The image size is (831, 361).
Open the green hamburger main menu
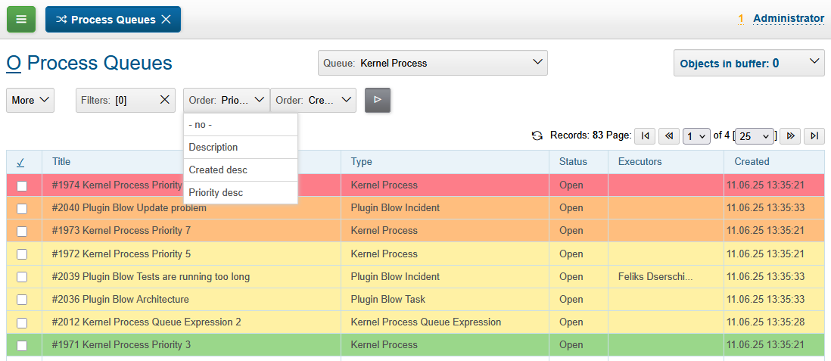coord(21,19)
